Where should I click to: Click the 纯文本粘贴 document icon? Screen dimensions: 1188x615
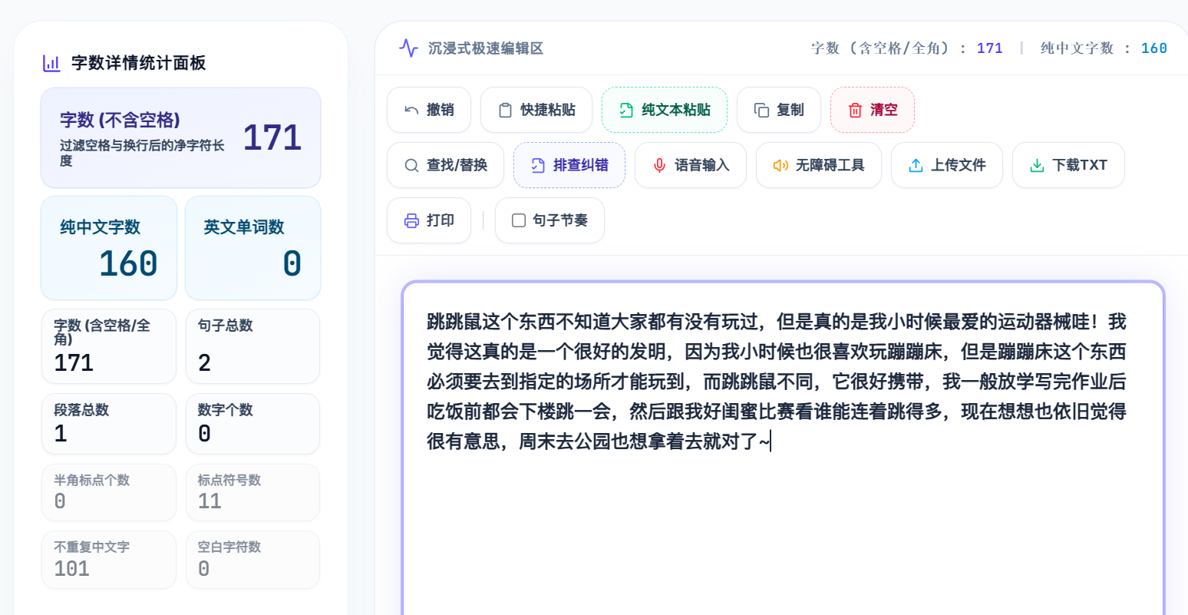626,110
